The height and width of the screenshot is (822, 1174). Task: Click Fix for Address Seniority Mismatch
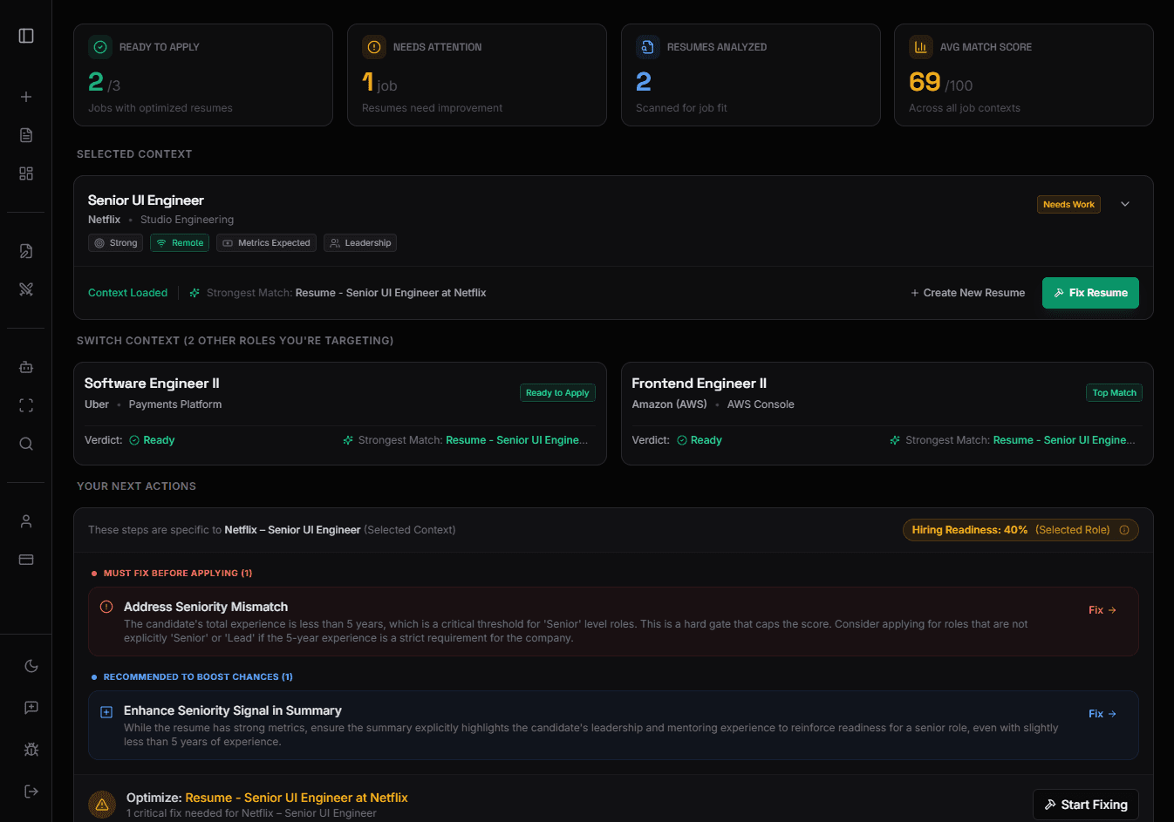1102,610
